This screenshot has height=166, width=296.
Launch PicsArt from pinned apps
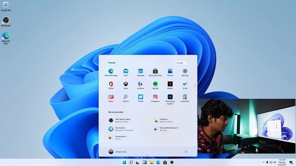(126, 98)
